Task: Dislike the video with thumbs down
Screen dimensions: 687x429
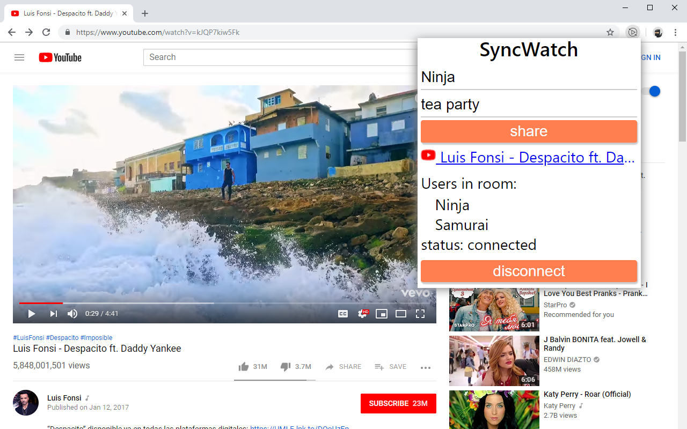Action: coord(296,367)
